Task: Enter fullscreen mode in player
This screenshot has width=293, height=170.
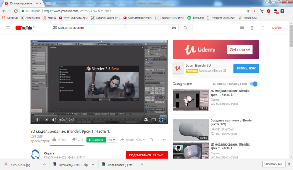Action: click(162, 120)
